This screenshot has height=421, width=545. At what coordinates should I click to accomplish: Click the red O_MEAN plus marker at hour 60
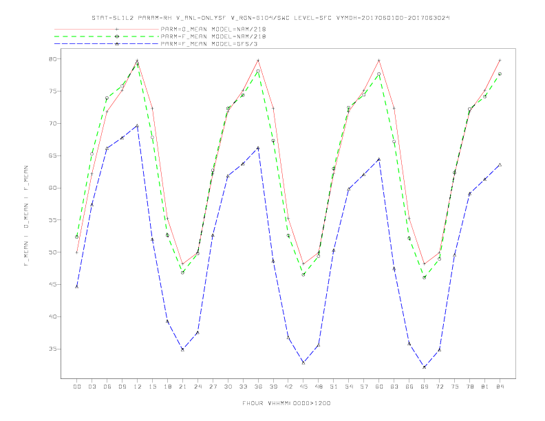(x=379, y=61)
